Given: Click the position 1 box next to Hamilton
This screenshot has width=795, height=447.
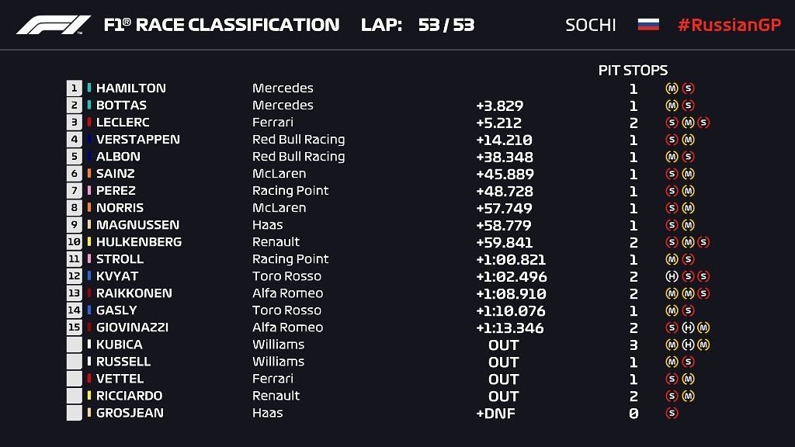Looking at the screenshot, I should pyautogui.click(x=74, y=88).
